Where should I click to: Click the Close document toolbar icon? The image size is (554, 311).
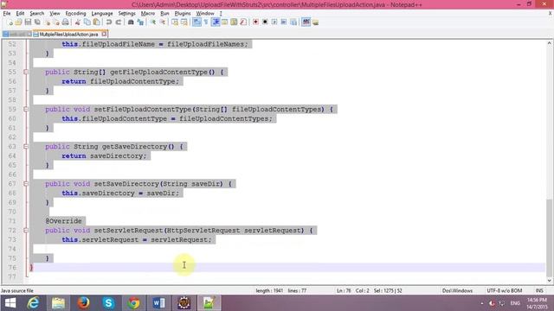pyautogui.click(x=47, y=22)
